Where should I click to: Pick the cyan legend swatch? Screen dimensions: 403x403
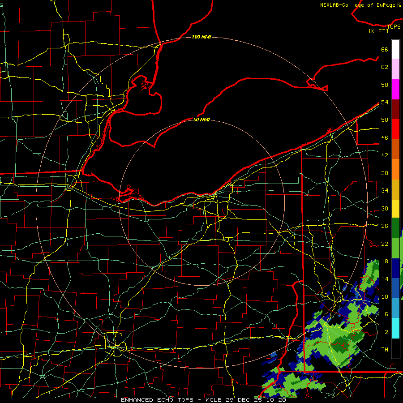pyautogui.click(x=395, y=328)
